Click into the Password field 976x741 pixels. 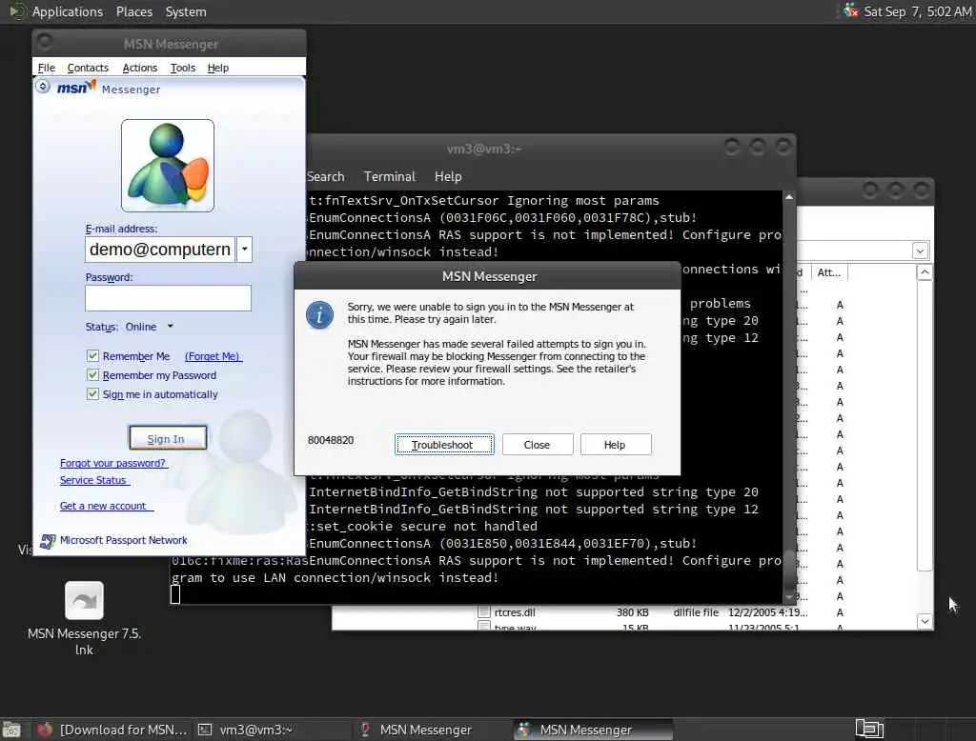(168, 298)
